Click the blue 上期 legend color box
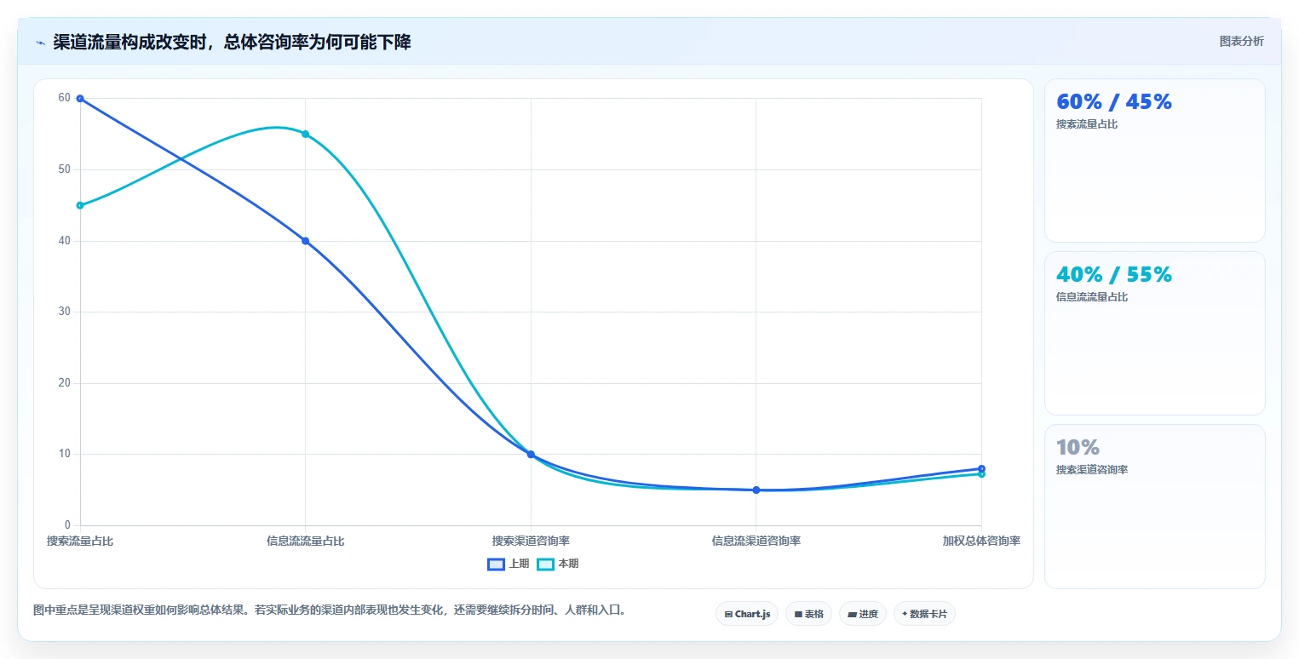 click(497, 564)
